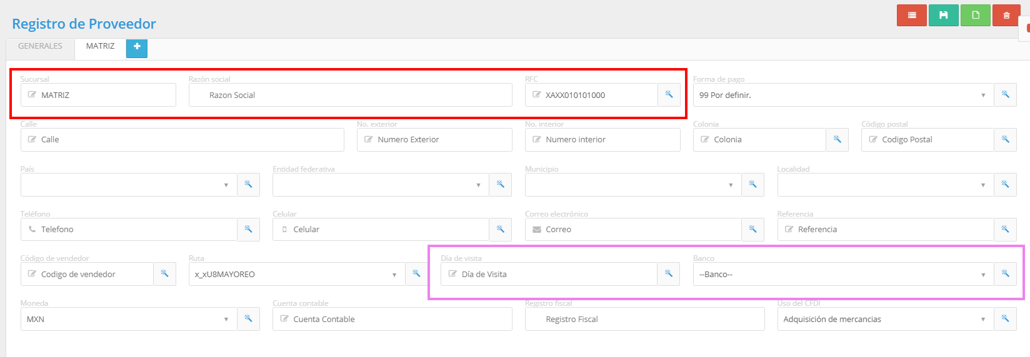Focus the Razon Social input field
Image resolution: width=1030 pixels, height=357 pixels.
[351, 95]
